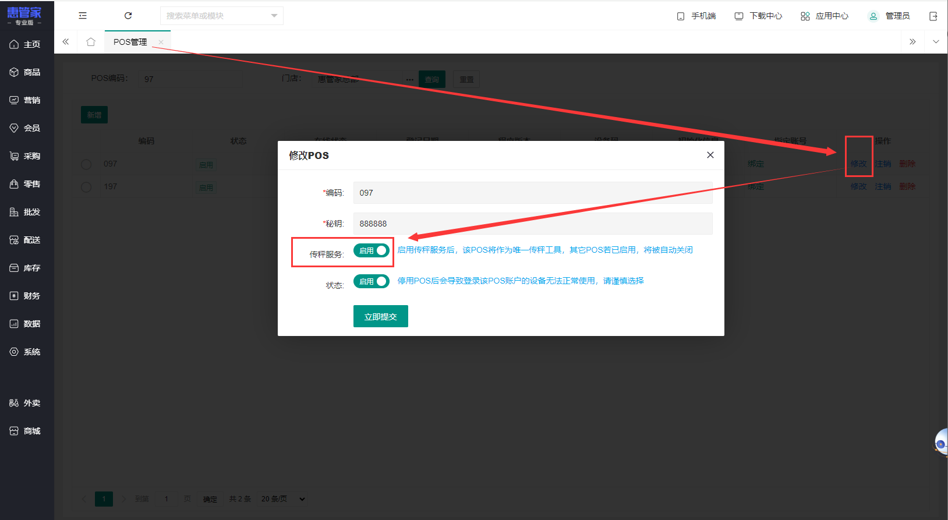Click the home icon in tab bar
Screen dimensions: 948x520
[x=91, y=42]
